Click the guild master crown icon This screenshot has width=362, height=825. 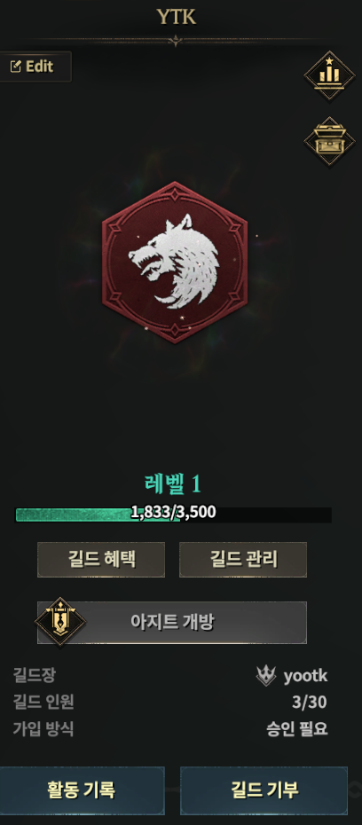click(x=265, y=675)
